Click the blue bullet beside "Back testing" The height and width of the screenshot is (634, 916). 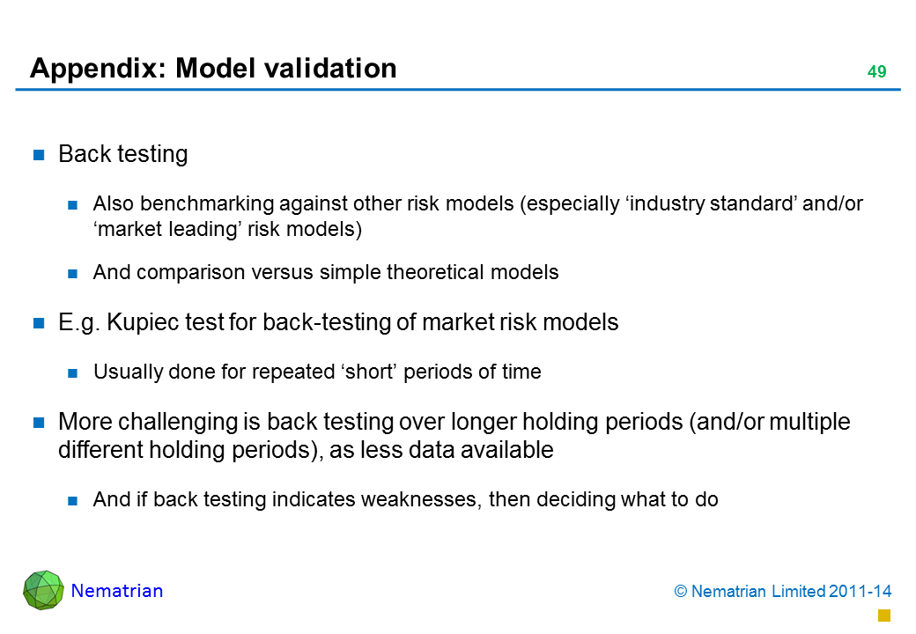39,156
